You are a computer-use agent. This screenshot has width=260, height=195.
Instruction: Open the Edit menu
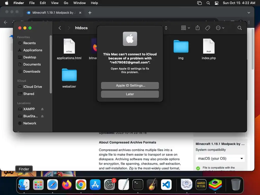(x=43, y=3)
